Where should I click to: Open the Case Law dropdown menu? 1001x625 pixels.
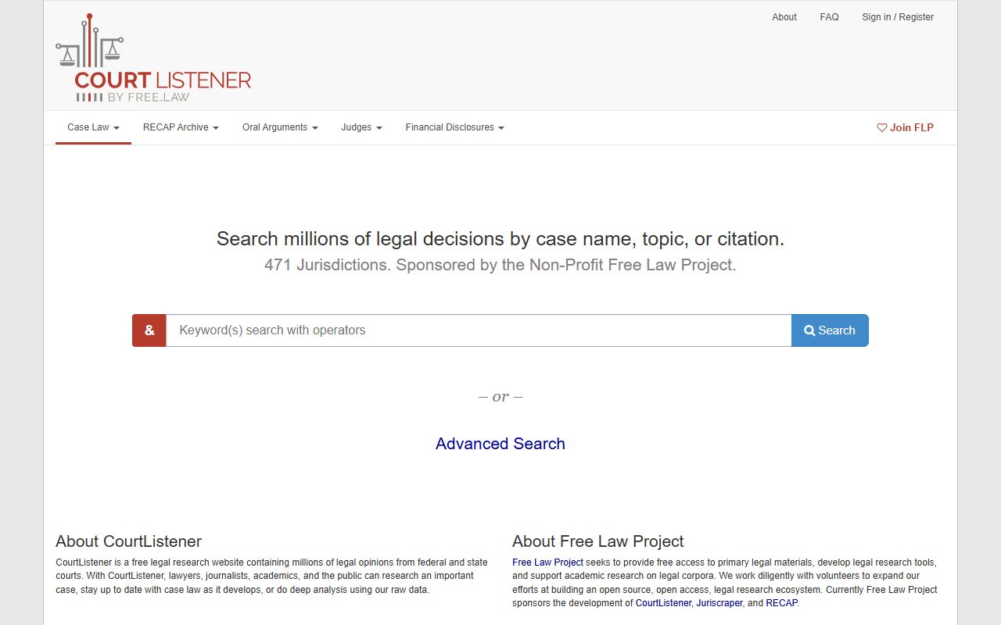pyautogui.click(x=93, y=127)
